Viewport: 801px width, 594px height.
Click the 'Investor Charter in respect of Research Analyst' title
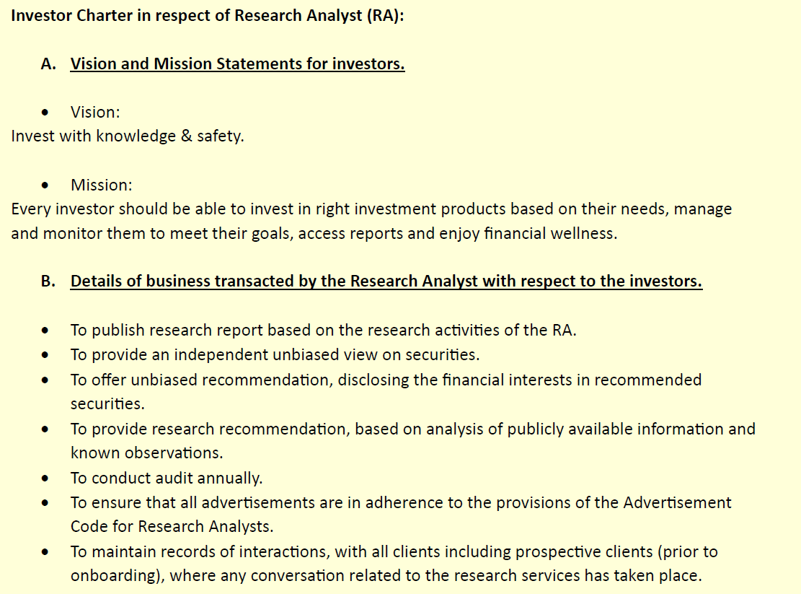(208, 16)
